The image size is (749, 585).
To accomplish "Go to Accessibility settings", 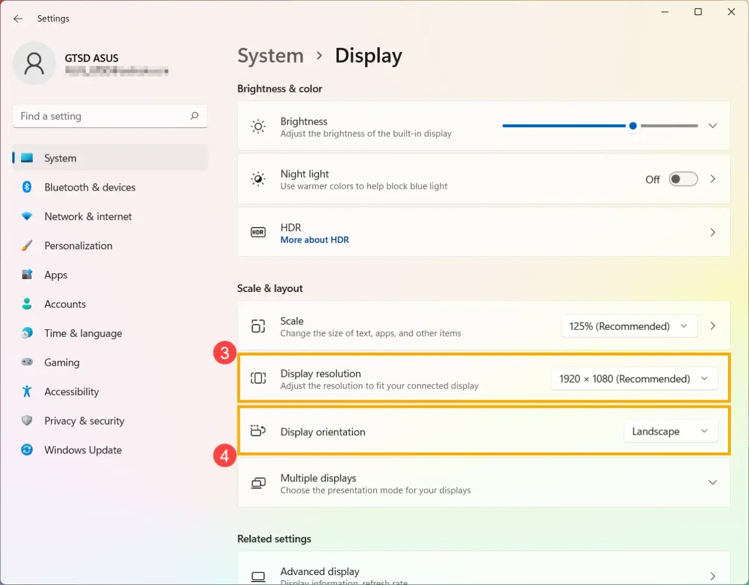I will tap(111, 391).
